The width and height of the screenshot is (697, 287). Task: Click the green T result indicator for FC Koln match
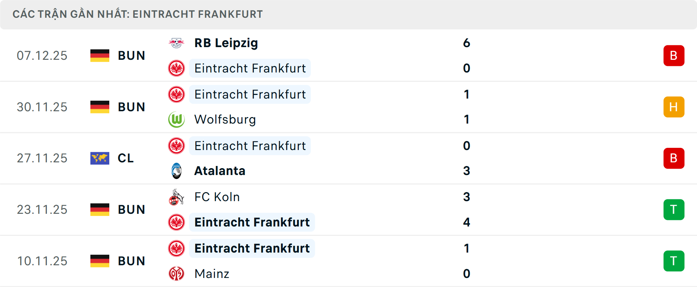(x=674, y=209)
